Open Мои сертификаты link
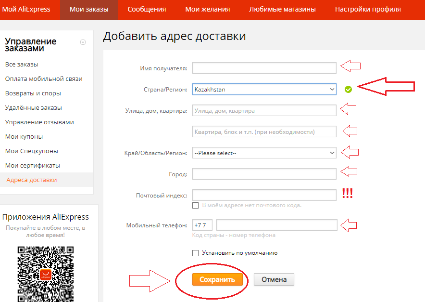425x302 pixels. (x=33, y=165)
